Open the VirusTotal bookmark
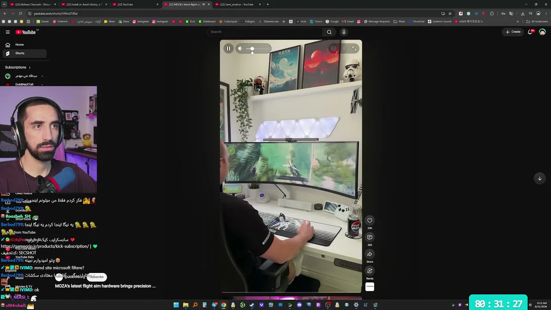 click(x=416, y=22)
